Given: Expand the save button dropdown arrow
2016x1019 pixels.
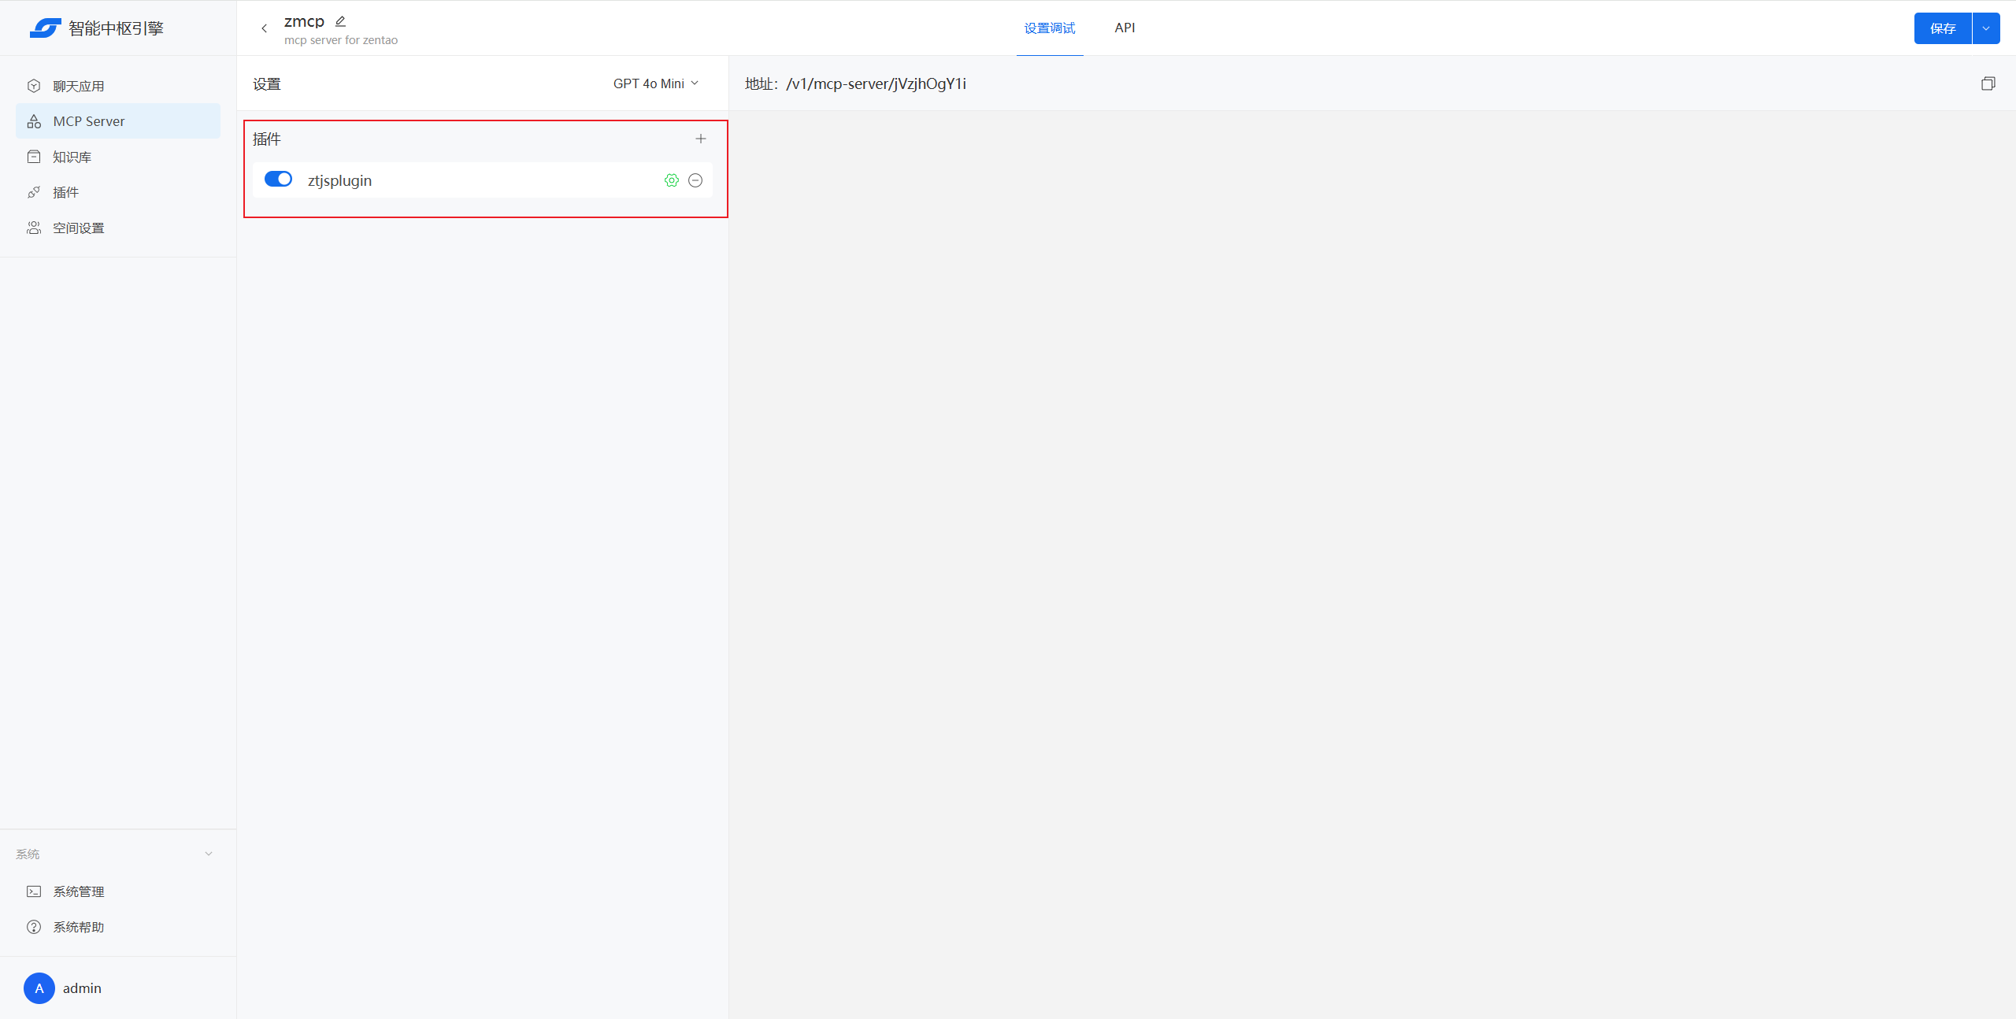Looking at the screenshot, I should click(1986, 28).
